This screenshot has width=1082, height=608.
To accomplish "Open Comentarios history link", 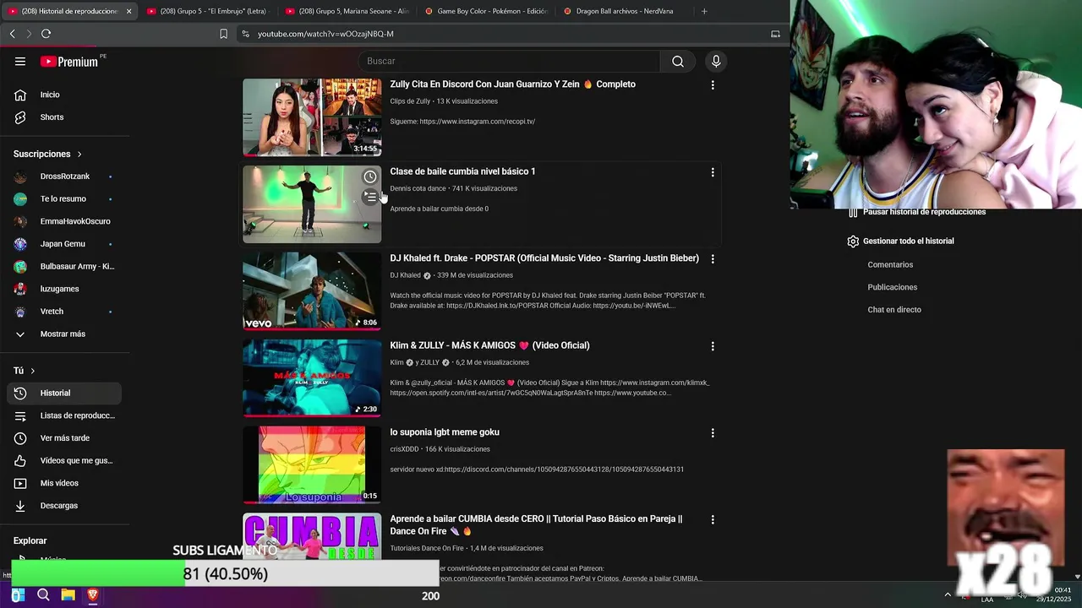I will [x=890, y=265].
